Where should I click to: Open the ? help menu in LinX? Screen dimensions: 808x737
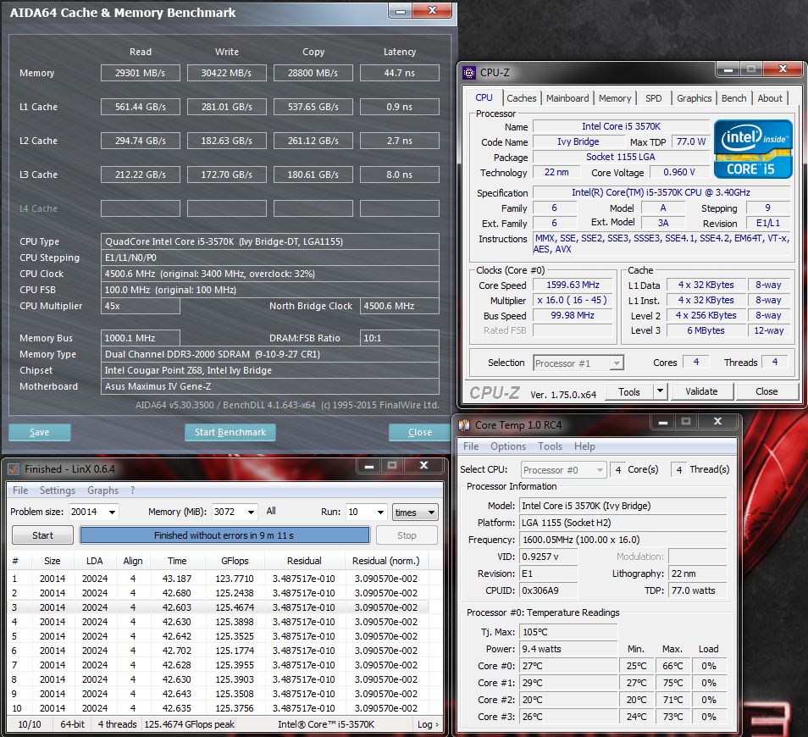(132, 490)
